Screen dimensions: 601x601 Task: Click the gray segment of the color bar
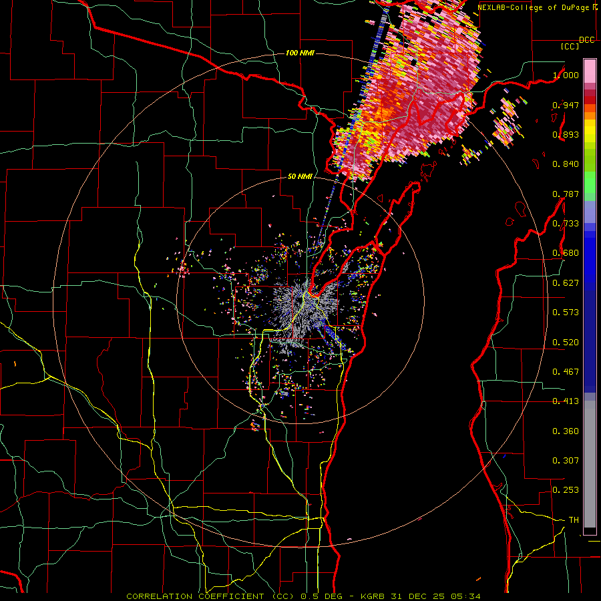pyautogui.click(x=590, y=464)
